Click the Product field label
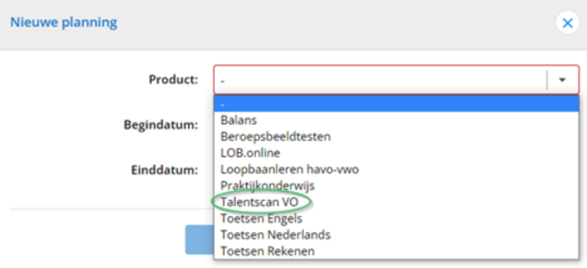This screenshot has height=268, width=587. pos(173,80)
